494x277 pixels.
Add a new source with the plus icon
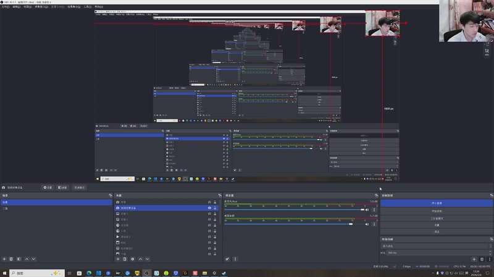click(118, 259)
